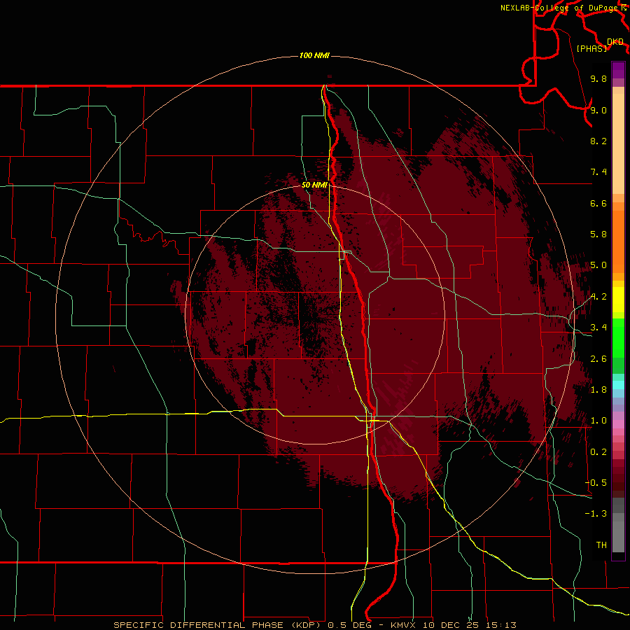630x630 pixels.
Task: Select the 2.6 value on color scale
Action: [x=598, y=359]
